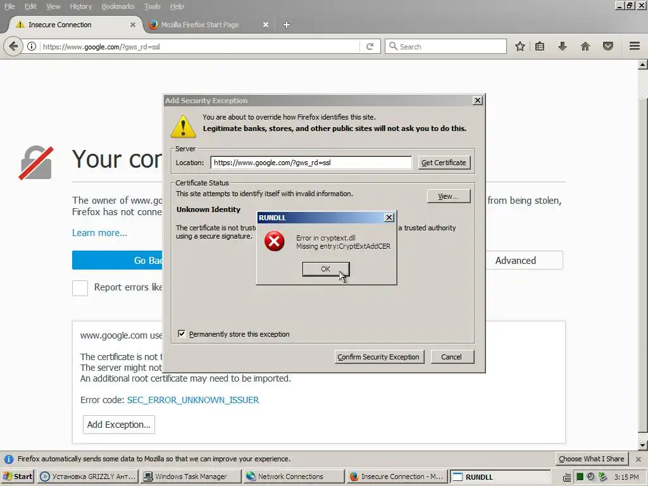Open the Pocket icon
The height and width of the screenshot is (486, 648).
coord(608,46)
